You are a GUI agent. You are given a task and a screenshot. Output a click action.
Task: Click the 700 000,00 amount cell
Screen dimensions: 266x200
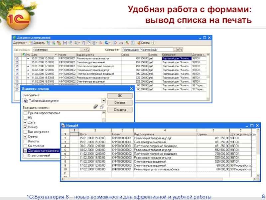point(135,74)
